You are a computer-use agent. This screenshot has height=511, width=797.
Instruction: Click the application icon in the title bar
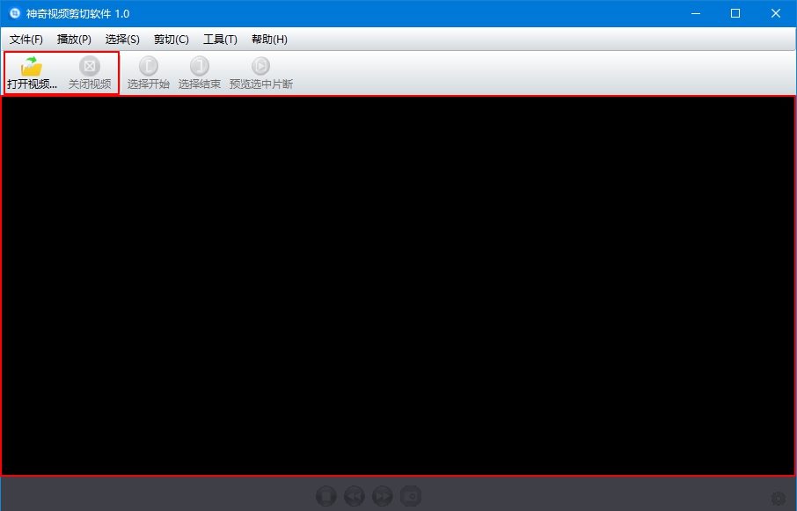point(12,13)
